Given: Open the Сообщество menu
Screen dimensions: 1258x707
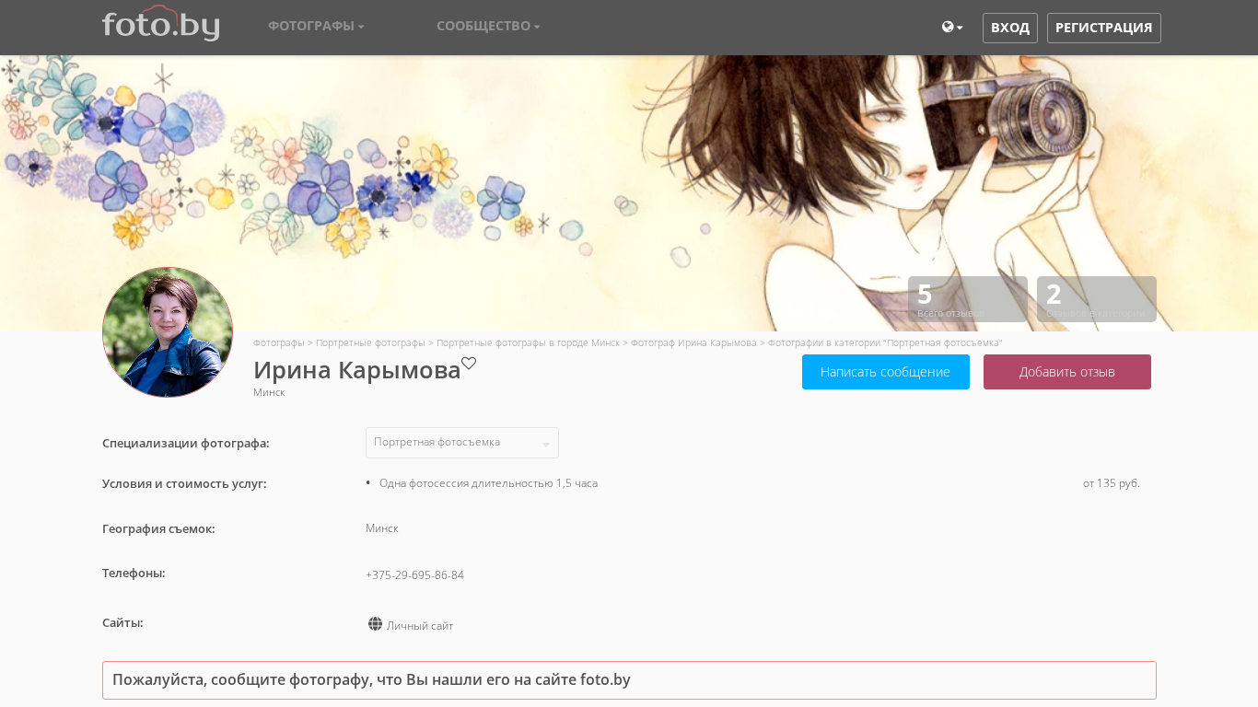Looking at the screenshot, I should pyautogui.click(x=488, y=26).
